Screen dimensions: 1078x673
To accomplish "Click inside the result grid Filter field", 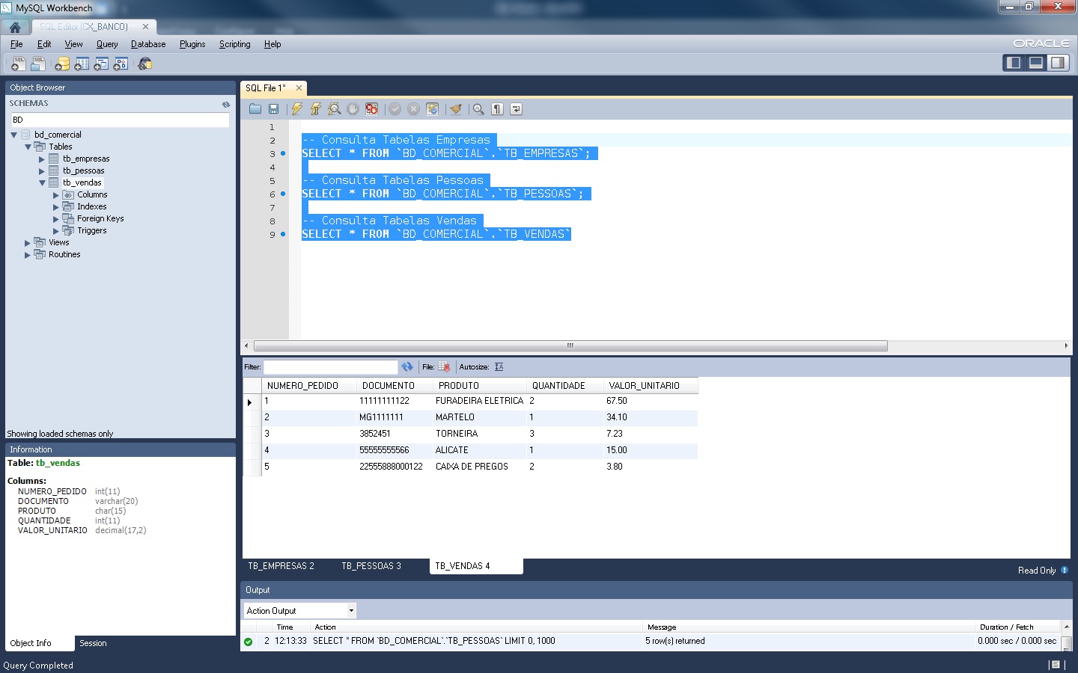I will pos(329,367).
